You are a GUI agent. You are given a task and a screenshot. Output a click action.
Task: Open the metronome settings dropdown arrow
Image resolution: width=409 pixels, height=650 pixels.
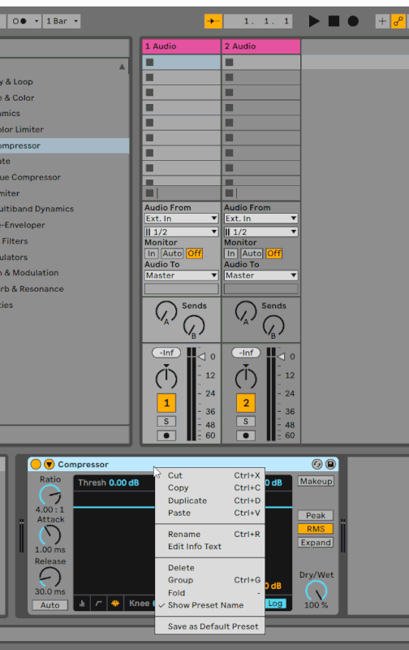(37, 21)
